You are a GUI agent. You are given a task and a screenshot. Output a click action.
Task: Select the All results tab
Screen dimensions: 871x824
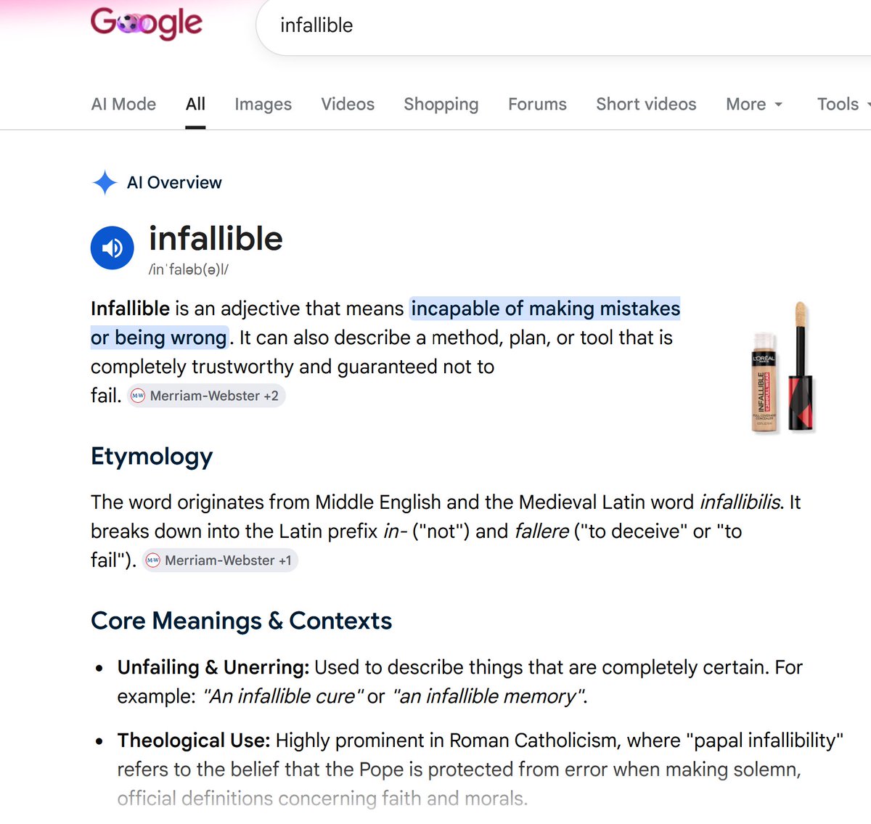(x=195, y=105)
